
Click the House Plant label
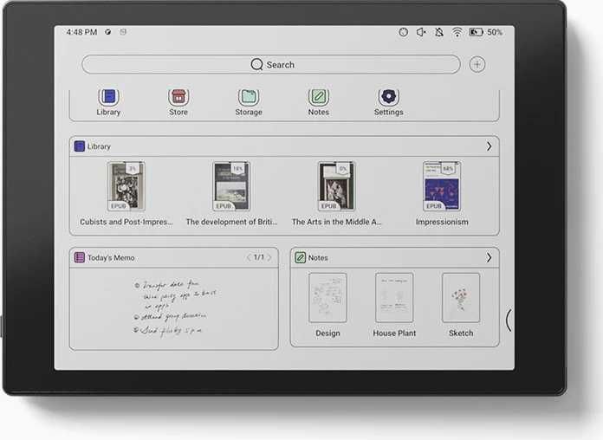pyautogui.click(x=394, y=333)
